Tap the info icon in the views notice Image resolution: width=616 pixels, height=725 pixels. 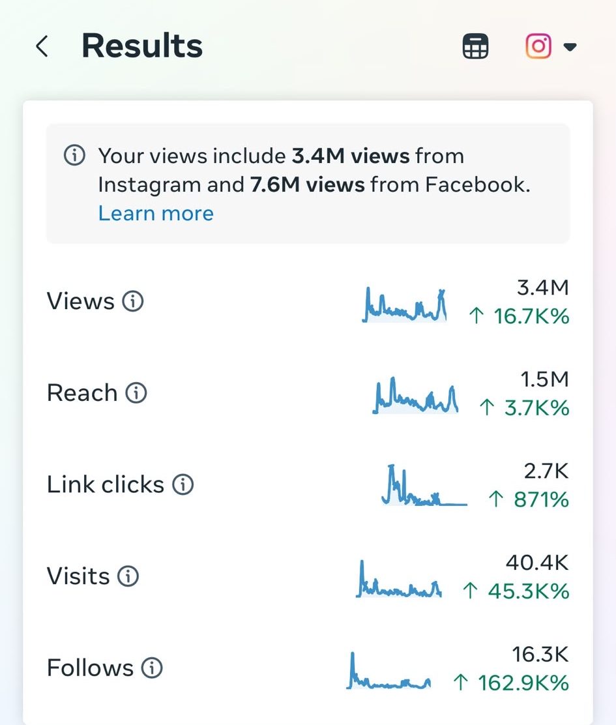(74, 155)
